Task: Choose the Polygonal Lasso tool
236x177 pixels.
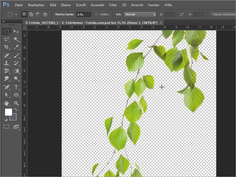Action: coord(6,39)
